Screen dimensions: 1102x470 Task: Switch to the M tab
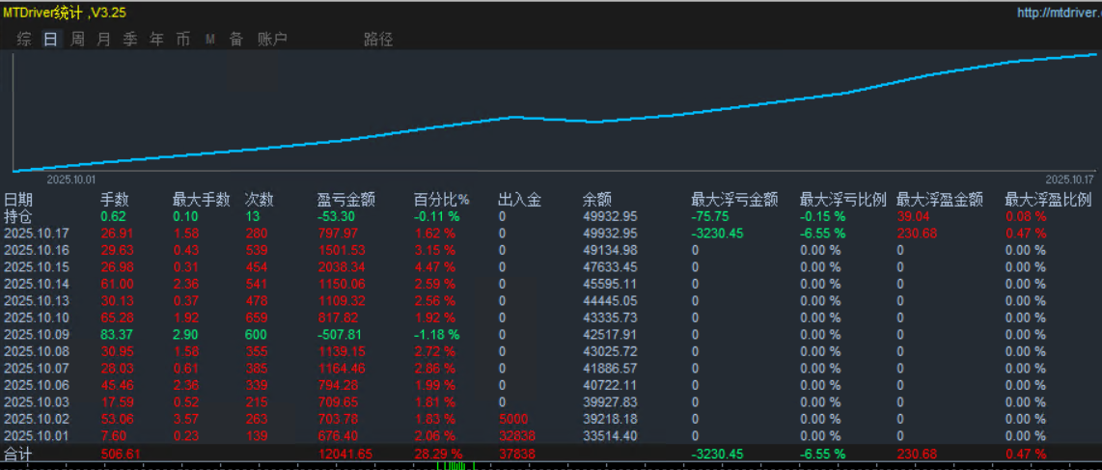click(x=209, y=40)
